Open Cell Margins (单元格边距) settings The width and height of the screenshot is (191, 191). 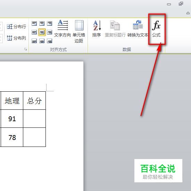[79, 31]
